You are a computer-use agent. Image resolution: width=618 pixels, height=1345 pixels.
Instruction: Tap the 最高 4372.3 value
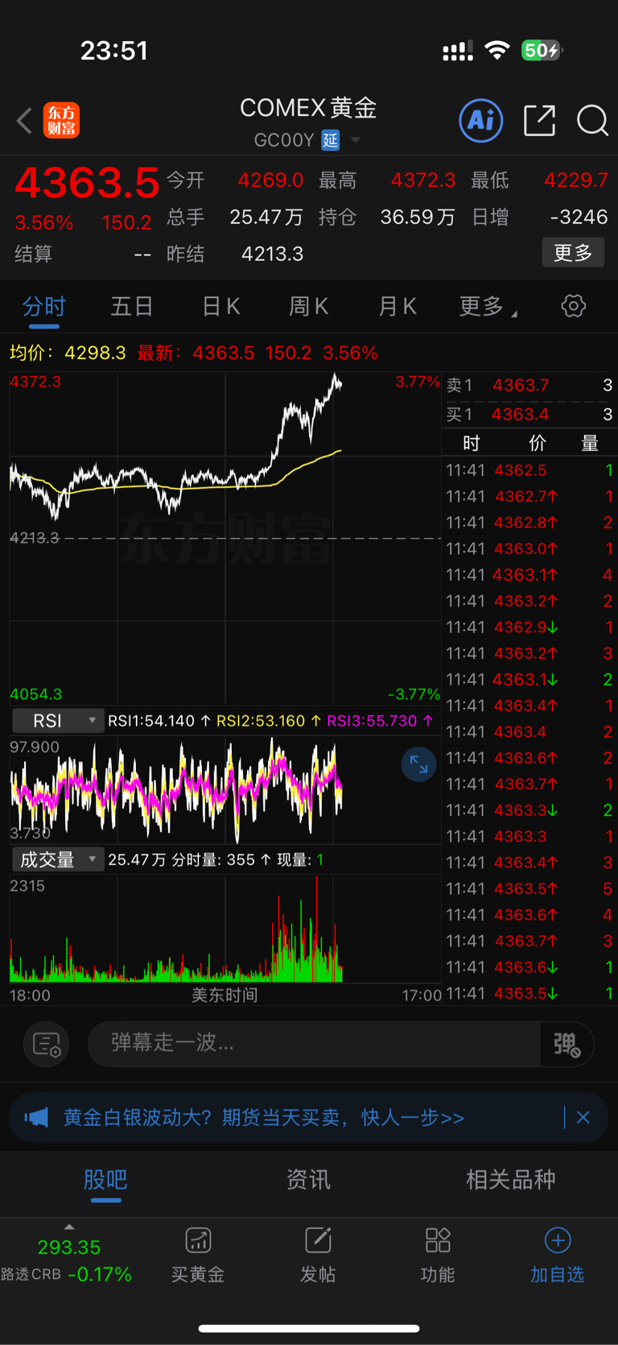(423, 180)
